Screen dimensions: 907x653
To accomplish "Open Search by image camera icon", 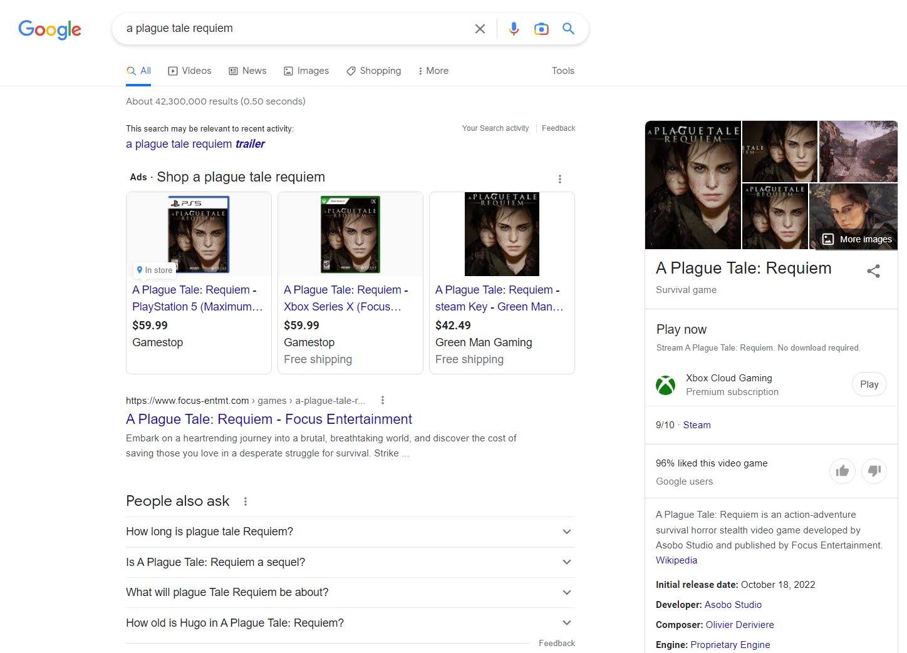I will 541,29.
